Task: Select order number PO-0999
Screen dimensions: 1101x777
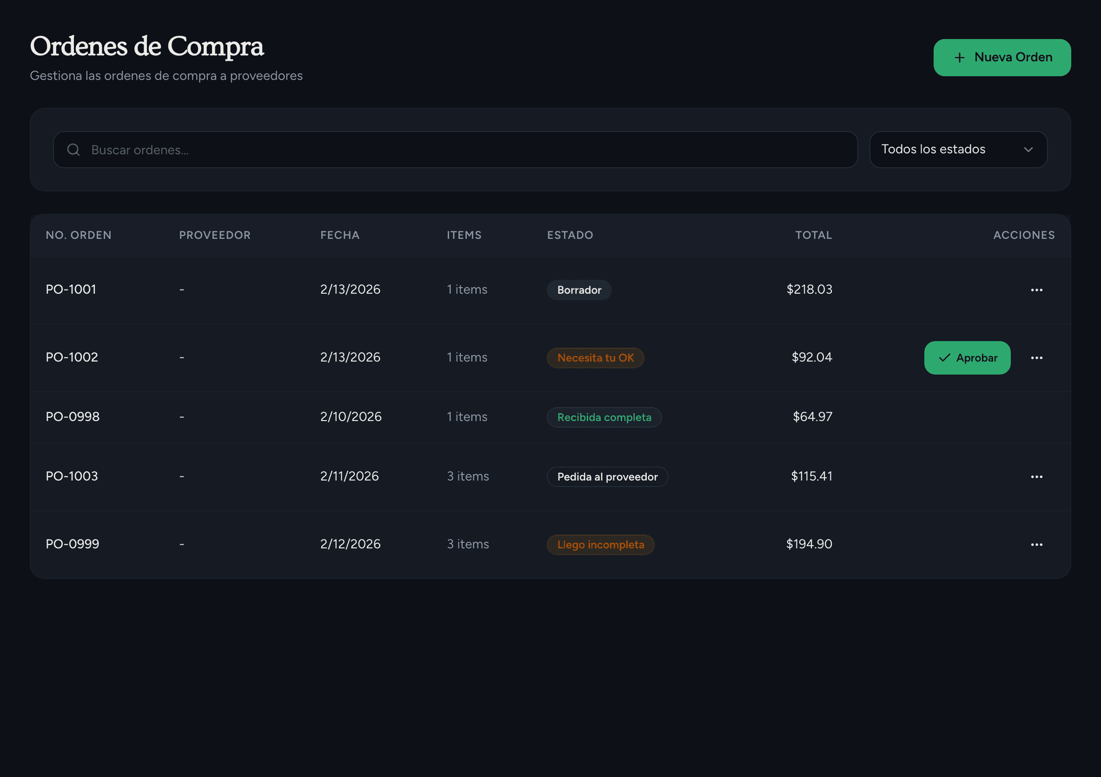Action: [x=73, y=545]
